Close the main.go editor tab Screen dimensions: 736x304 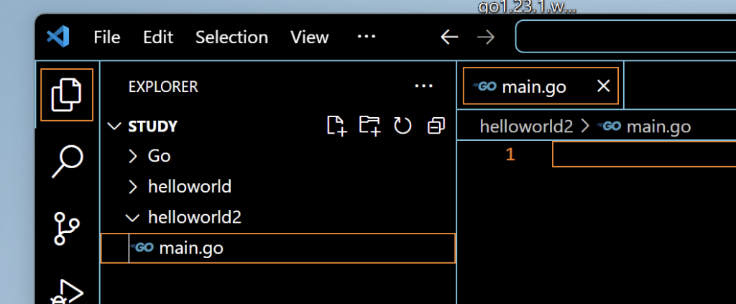click(603, 86)
